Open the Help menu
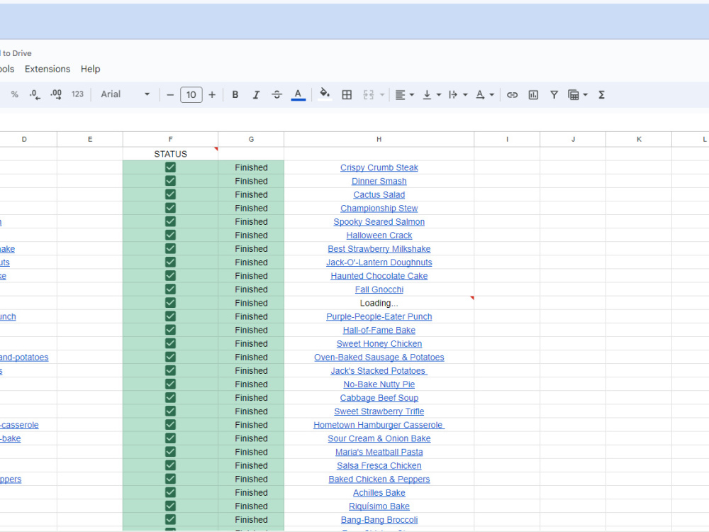The width and height of the screenshot is (709, 532). pyautogui.click(x=90, y=69)
